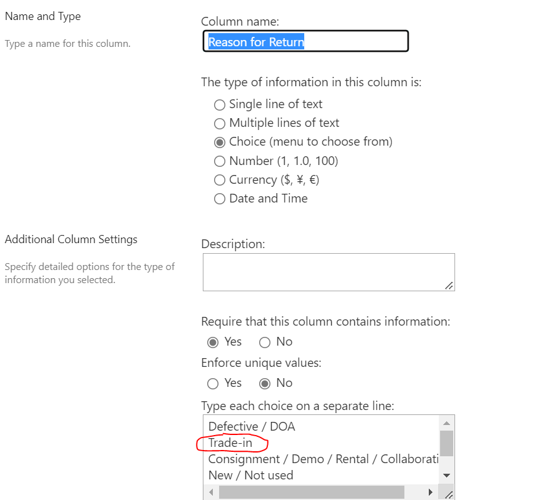Choose Yes for require column information

tap(213, 342)
